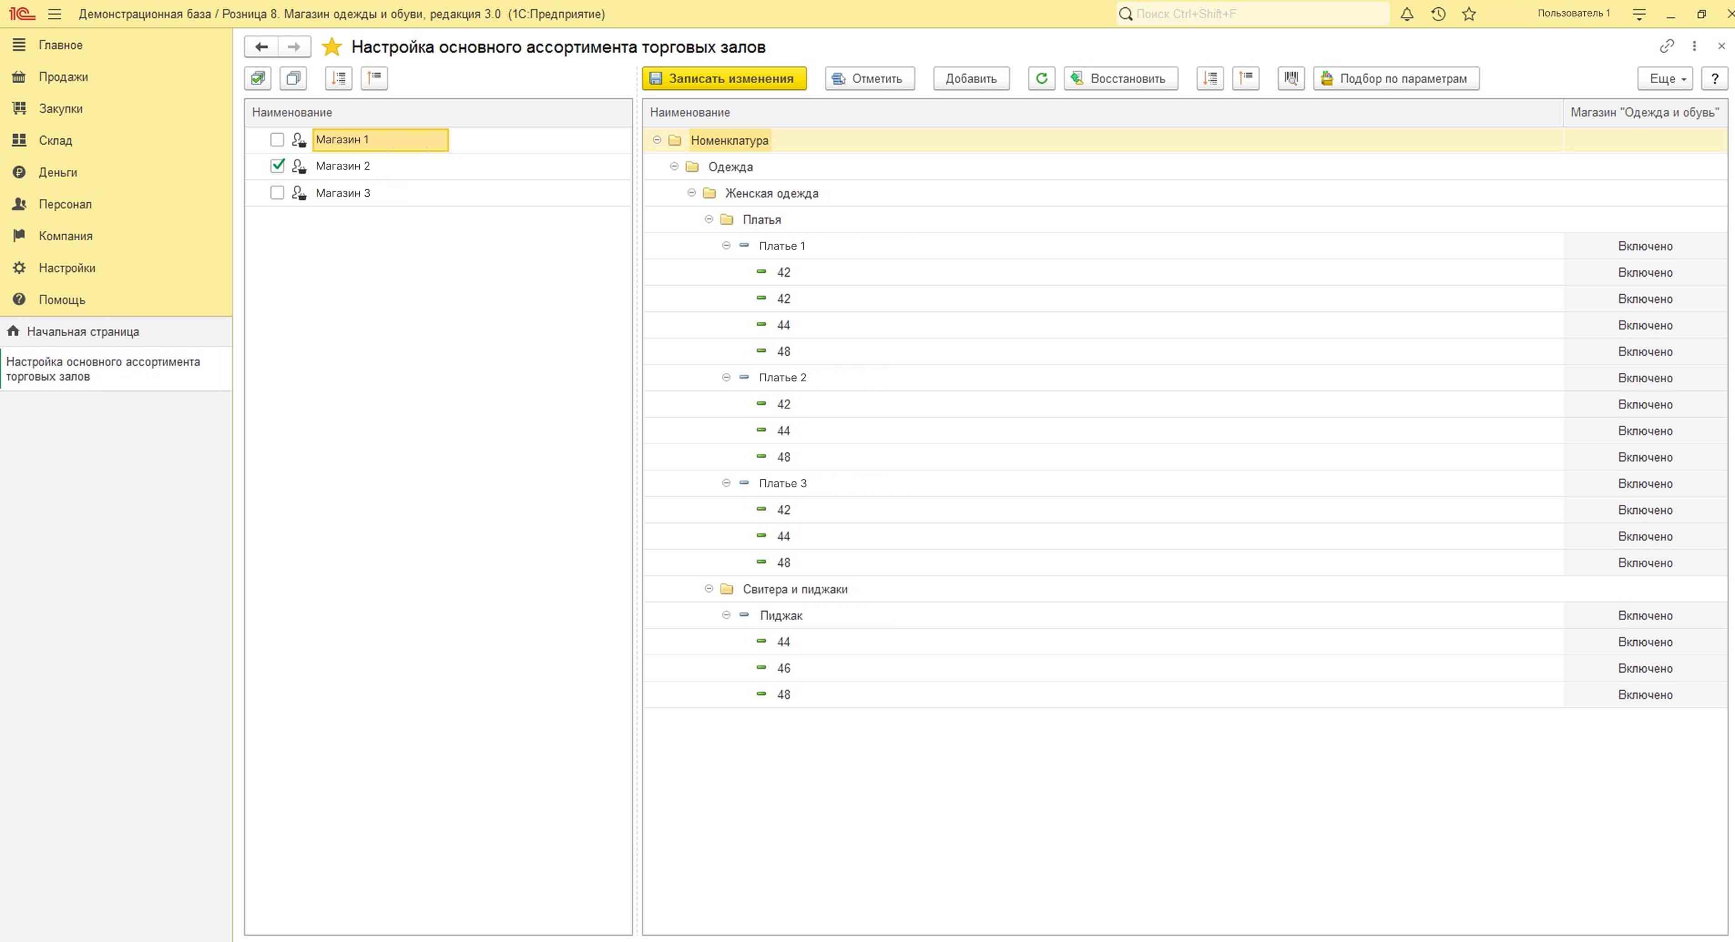This screenshot has height=942, width=1735.
Task: Click the Добавить button
Action: point(970,78)
